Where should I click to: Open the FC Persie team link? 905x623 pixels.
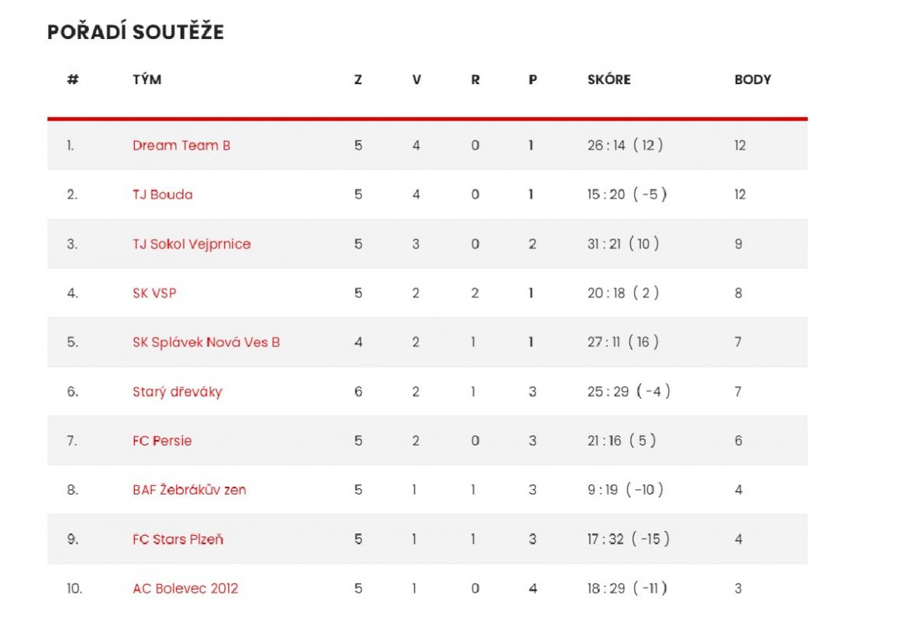coord(162,441)
